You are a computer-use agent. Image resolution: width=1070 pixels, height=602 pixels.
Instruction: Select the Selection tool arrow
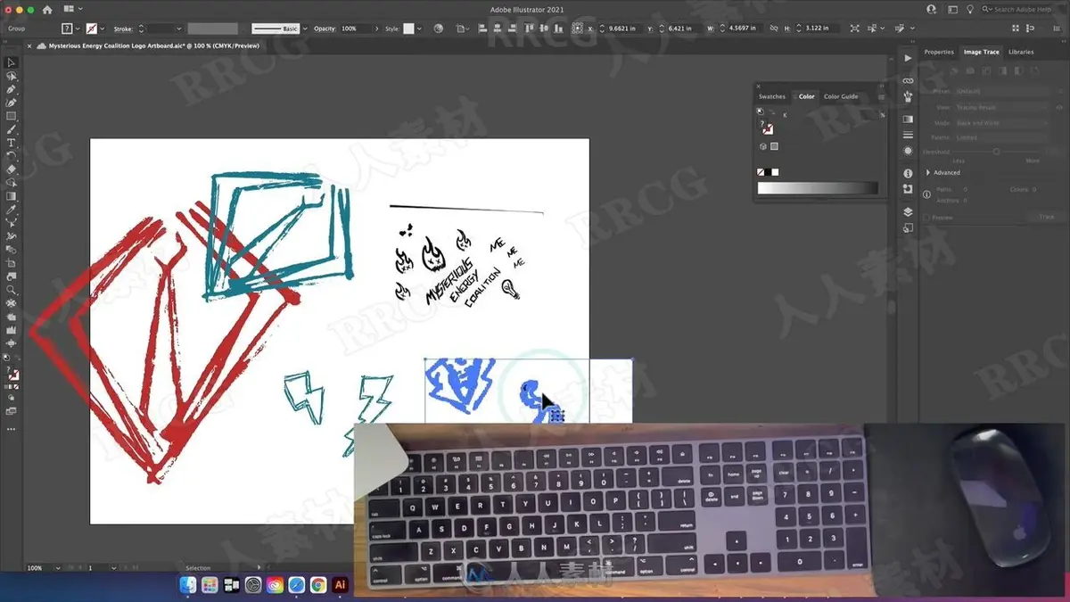coord(12,63)
